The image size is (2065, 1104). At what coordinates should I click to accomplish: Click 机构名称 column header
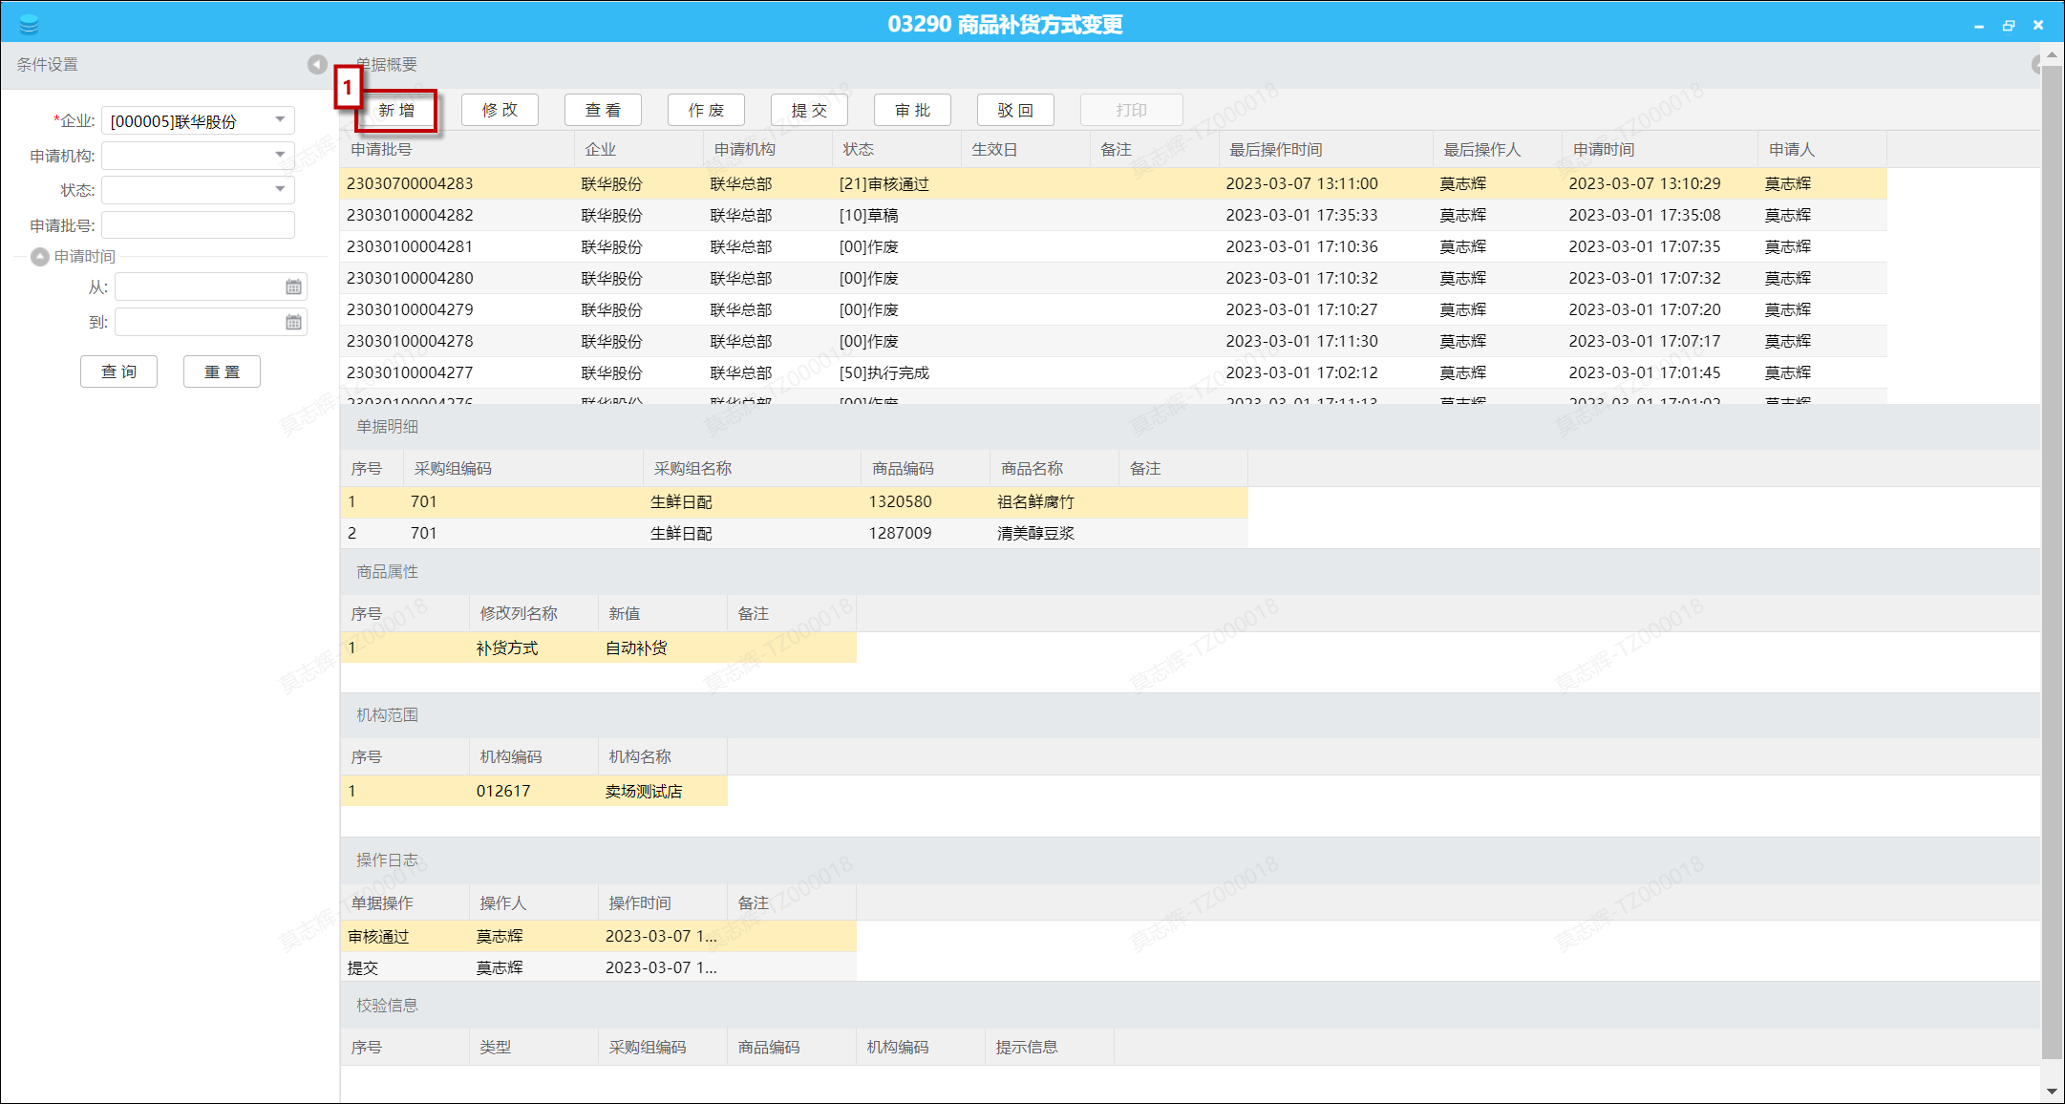coord(662,756)
